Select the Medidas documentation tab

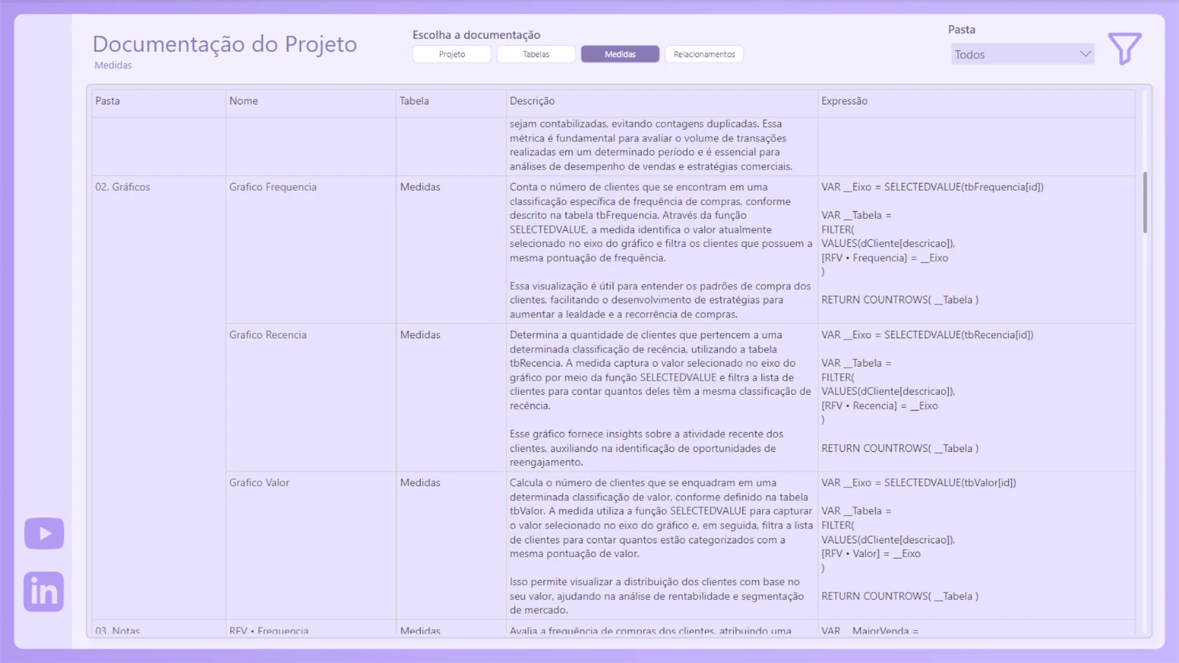click(x=620, y=54)
